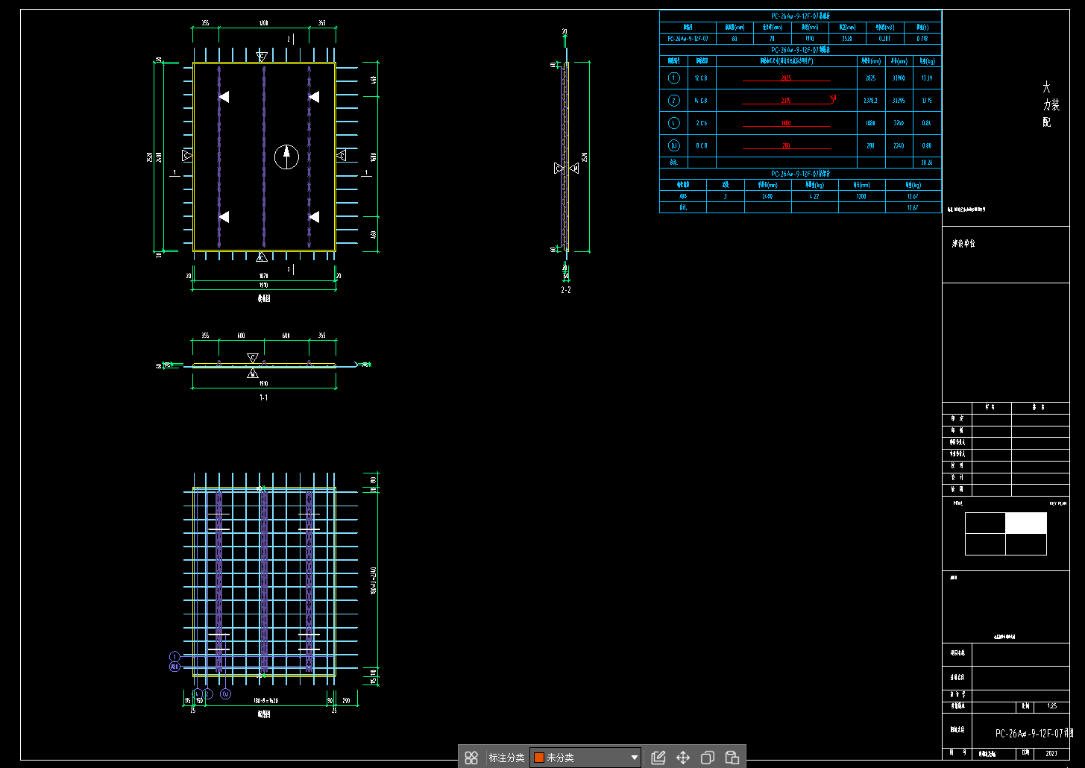This screenshot has height=768, width=1085.
Task: Click the scale value 1:25
Action: pos(1052,706)
